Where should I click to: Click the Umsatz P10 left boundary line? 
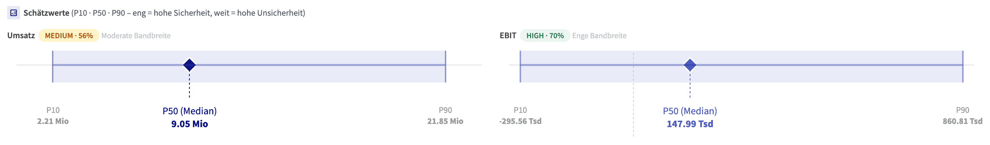[x=53, y=66]
